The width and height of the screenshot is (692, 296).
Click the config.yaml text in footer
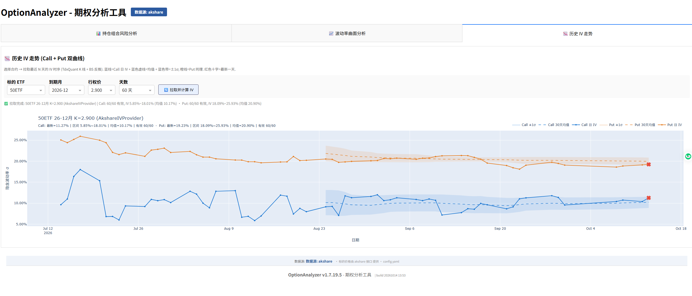(391, 262)
